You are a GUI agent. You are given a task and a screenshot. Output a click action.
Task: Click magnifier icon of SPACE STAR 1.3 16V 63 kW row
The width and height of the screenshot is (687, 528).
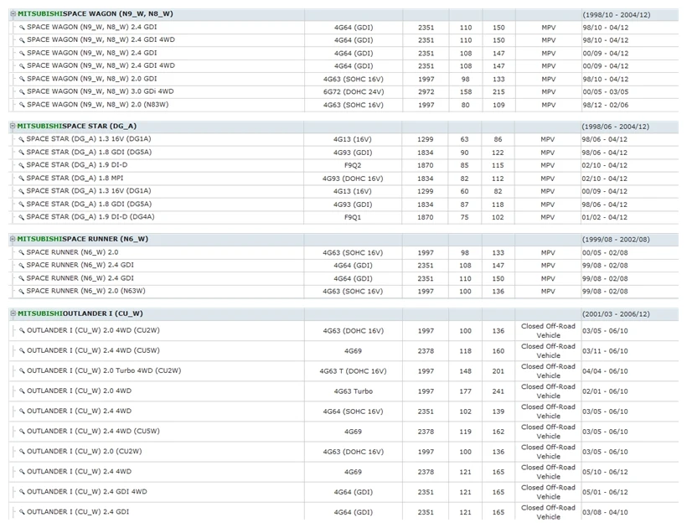pos(21,140)
